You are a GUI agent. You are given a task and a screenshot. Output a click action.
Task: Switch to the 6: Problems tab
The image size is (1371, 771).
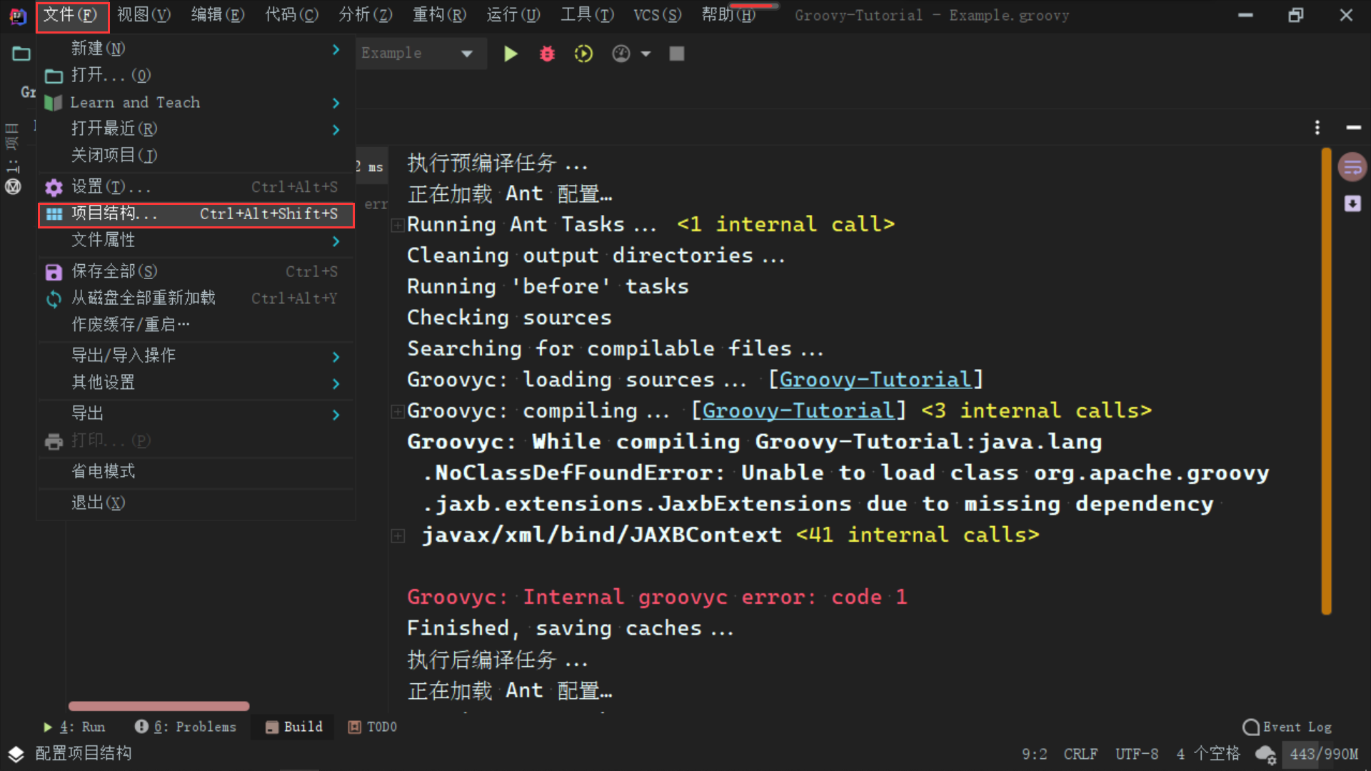click(186, 727)
